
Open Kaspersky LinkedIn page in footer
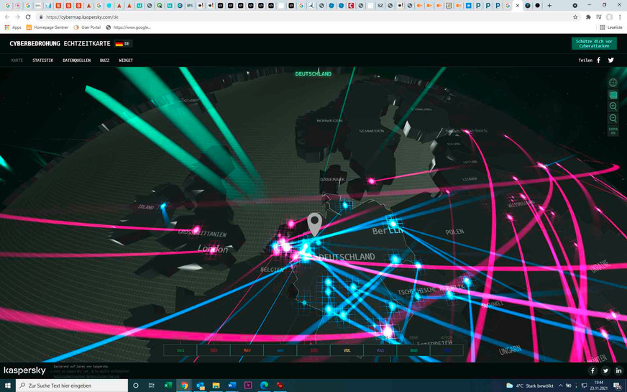(x=618, y=371)
